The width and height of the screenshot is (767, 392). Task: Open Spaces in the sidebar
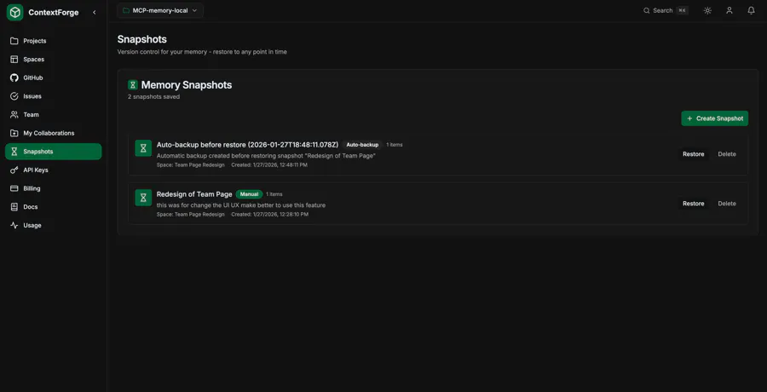54,59
